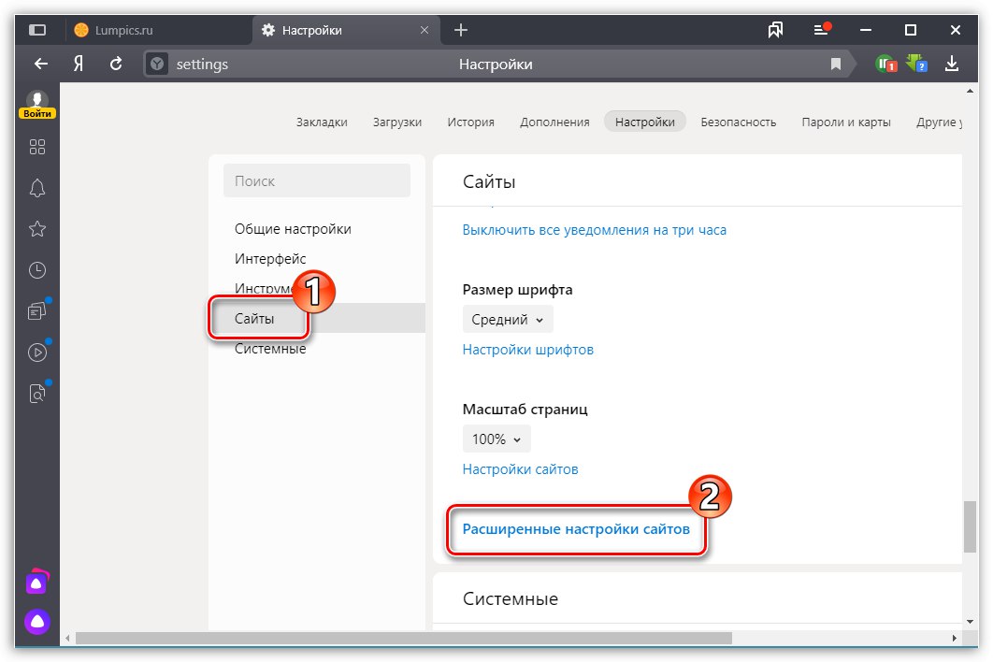
Task: Bookmark this page via the address bar flag
Action: coord(836,64)
